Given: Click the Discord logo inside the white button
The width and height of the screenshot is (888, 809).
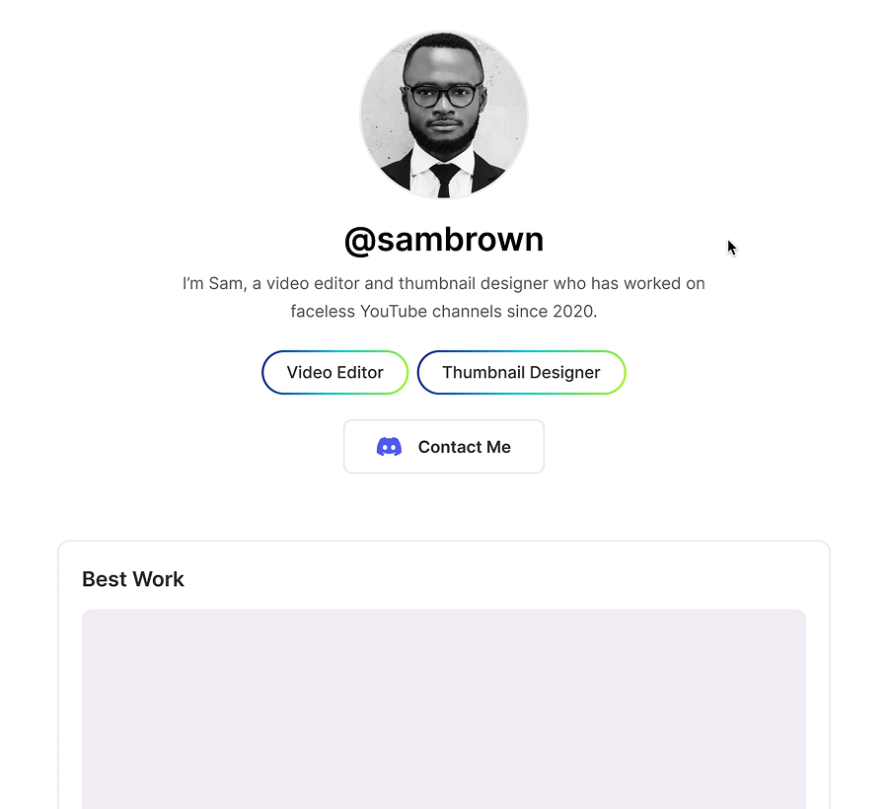Looking at the screenshot, I should 389,446.
